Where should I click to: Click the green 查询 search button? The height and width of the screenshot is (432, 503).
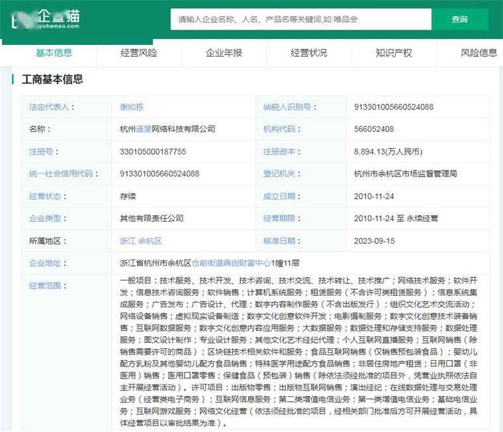coord(460,19)
